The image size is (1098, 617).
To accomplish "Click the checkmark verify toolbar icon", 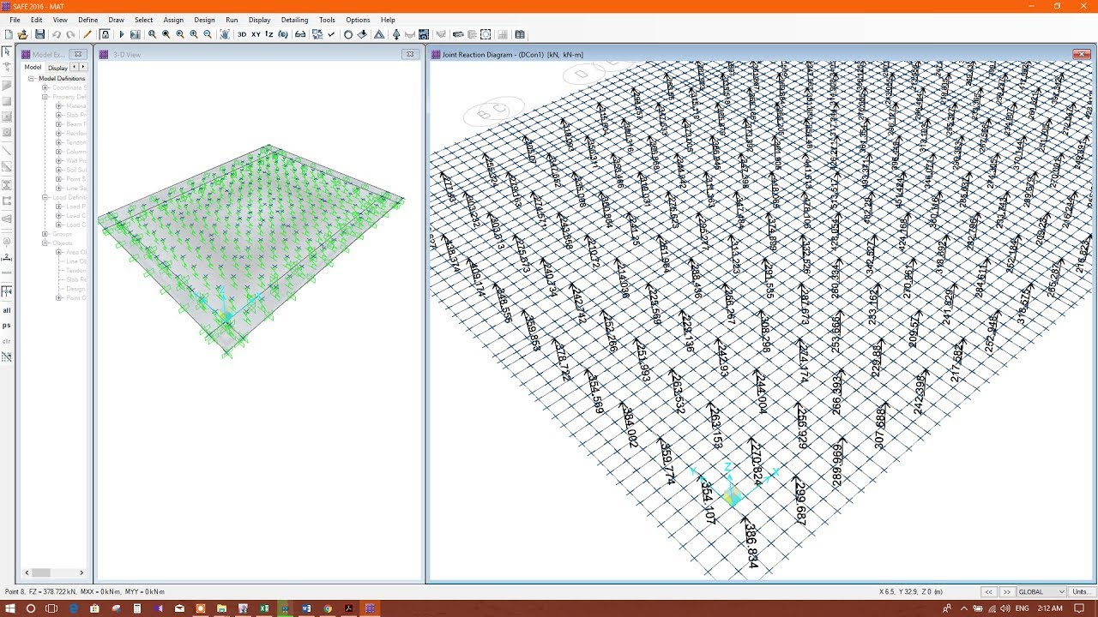I will 330,34.
